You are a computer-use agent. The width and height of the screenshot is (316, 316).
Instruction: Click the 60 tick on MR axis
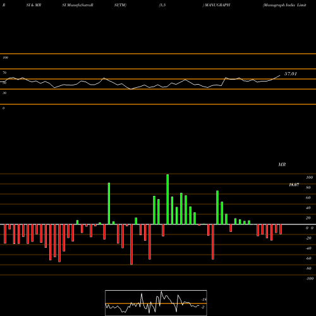[x=308, y=198]
